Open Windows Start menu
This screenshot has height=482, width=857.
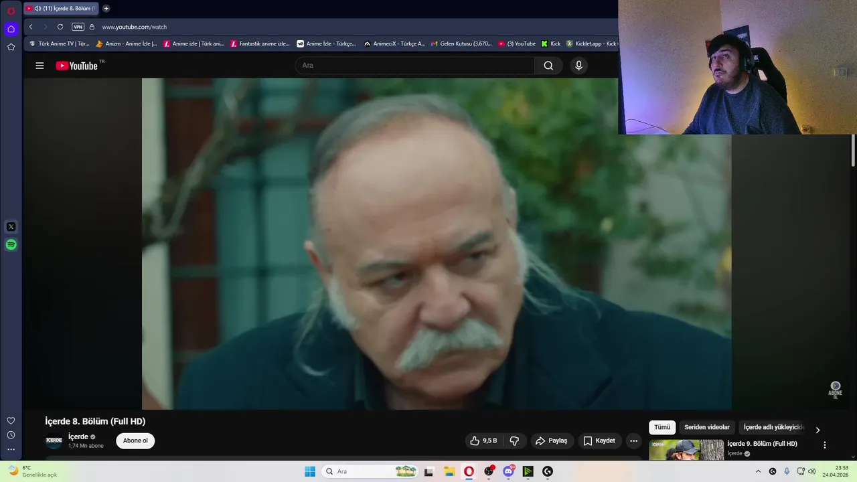pos(310,471)
